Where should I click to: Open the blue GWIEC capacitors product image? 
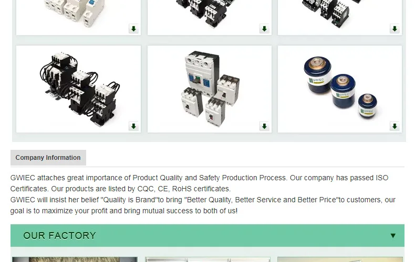click(x=340, y=89)
